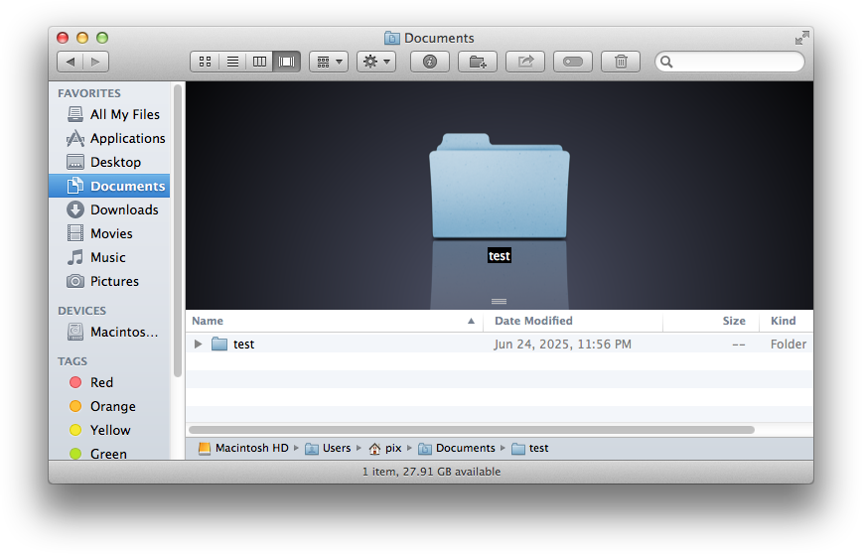Click the Get Info toolbar button
The image size is (862, 554).
pos(430,62)
